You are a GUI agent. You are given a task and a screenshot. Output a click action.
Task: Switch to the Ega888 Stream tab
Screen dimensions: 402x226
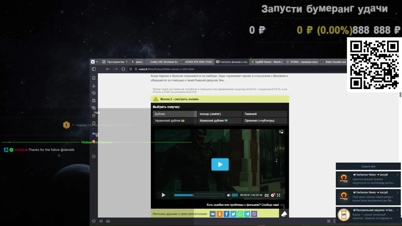[x=267, y=62]
